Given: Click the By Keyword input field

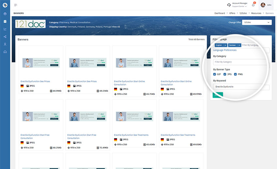Looking at the screenshot, I should (241, 87).
